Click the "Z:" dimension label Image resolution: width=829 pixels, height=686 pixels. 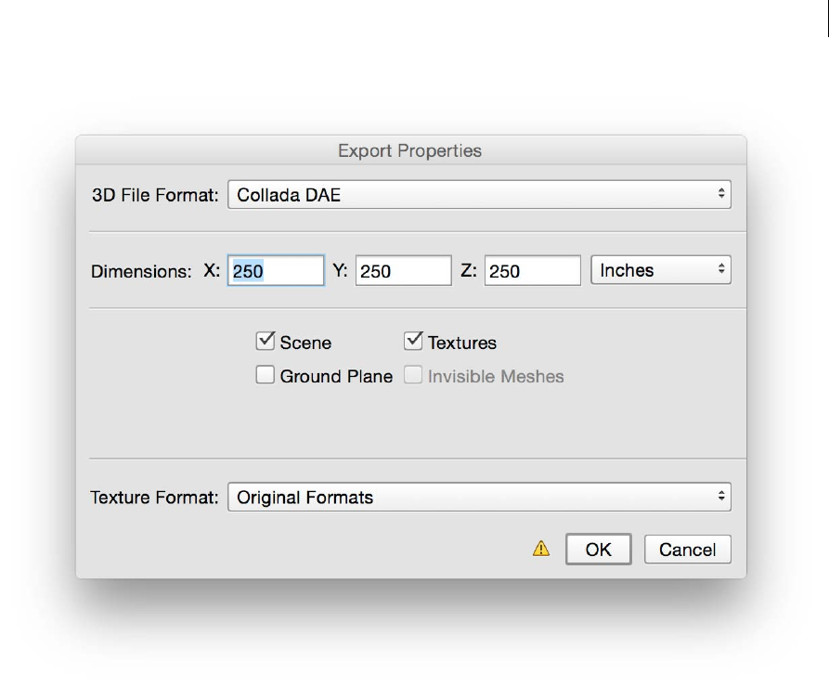coord(470,271)
